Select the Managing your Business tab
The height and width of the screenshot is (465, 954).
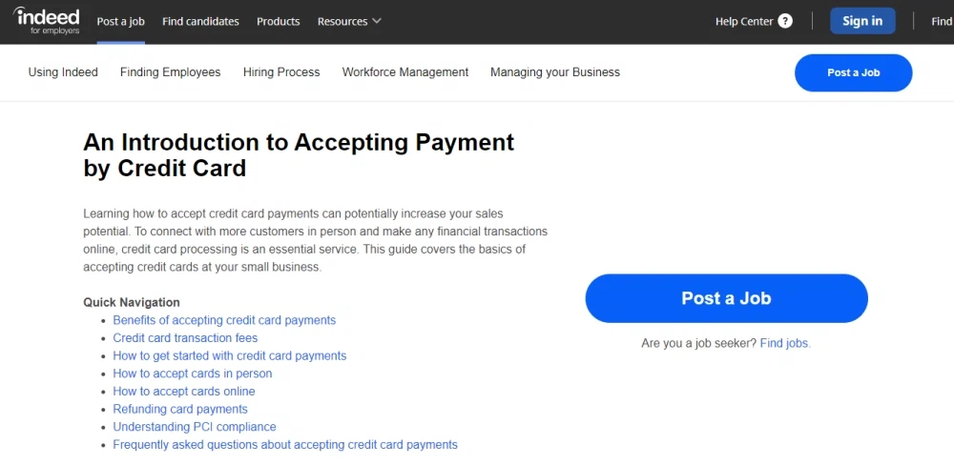[555, 72]
